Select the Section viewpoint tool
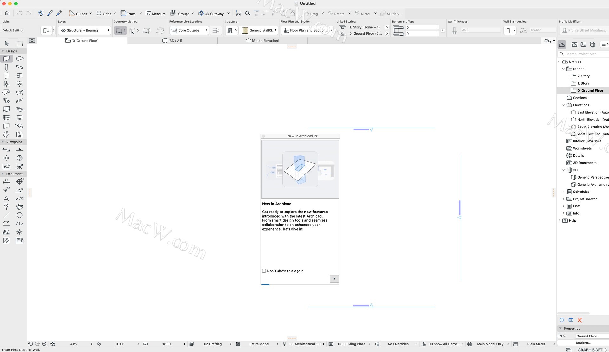Image resolution: width=609 pixels, height=352 pixels. [6, 149]
